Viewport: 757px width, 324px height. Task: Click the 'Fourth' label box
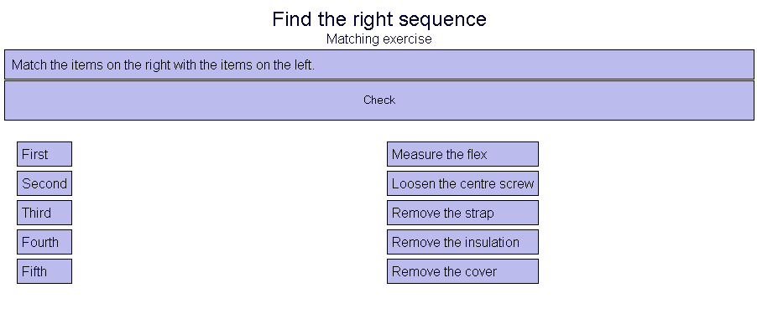[44, 242]
